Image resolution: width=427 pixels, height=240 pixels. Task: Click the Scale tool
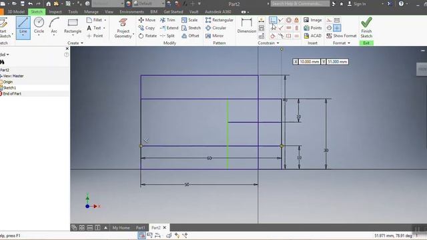(x=189, y=20)
